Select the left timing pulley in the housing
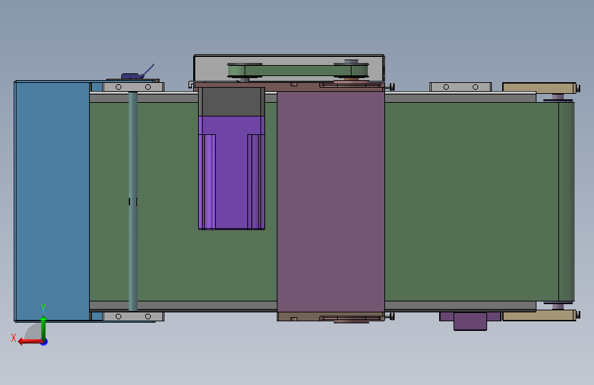Screen dimensions: 594x385 coord(245,71)
